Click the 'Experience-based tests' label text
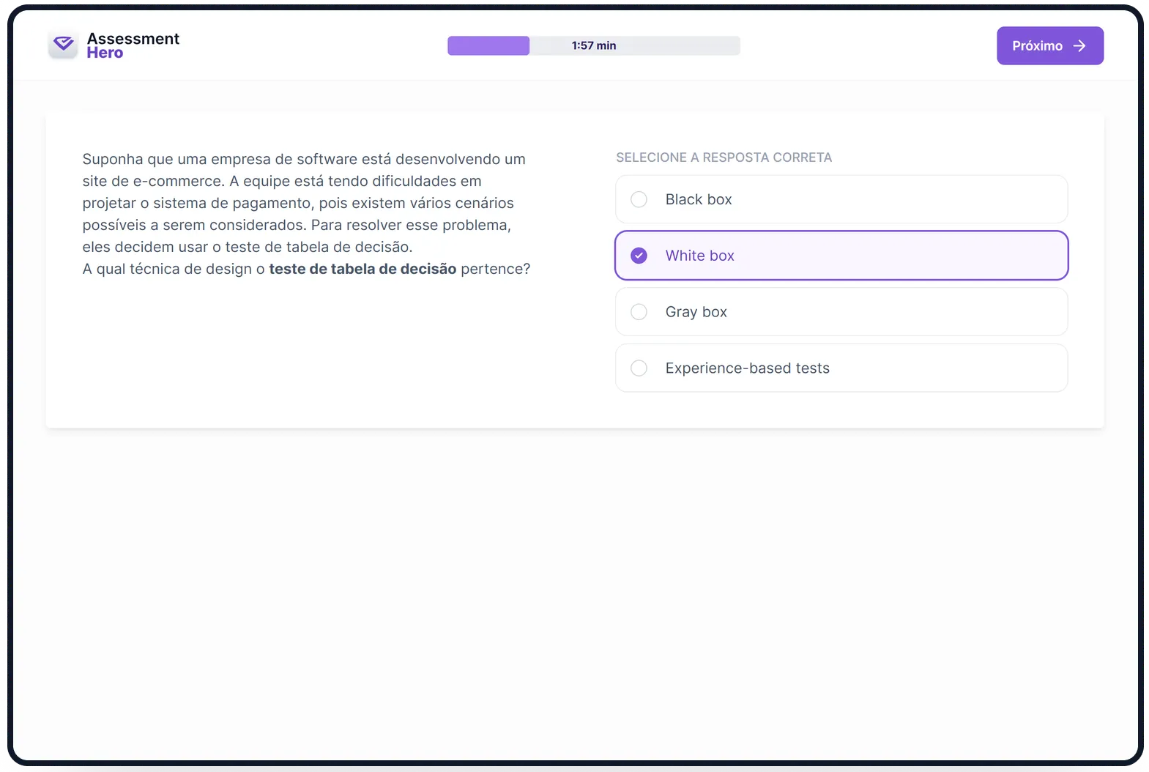This screenshot has height=772, width=1149. coord(747,368)
